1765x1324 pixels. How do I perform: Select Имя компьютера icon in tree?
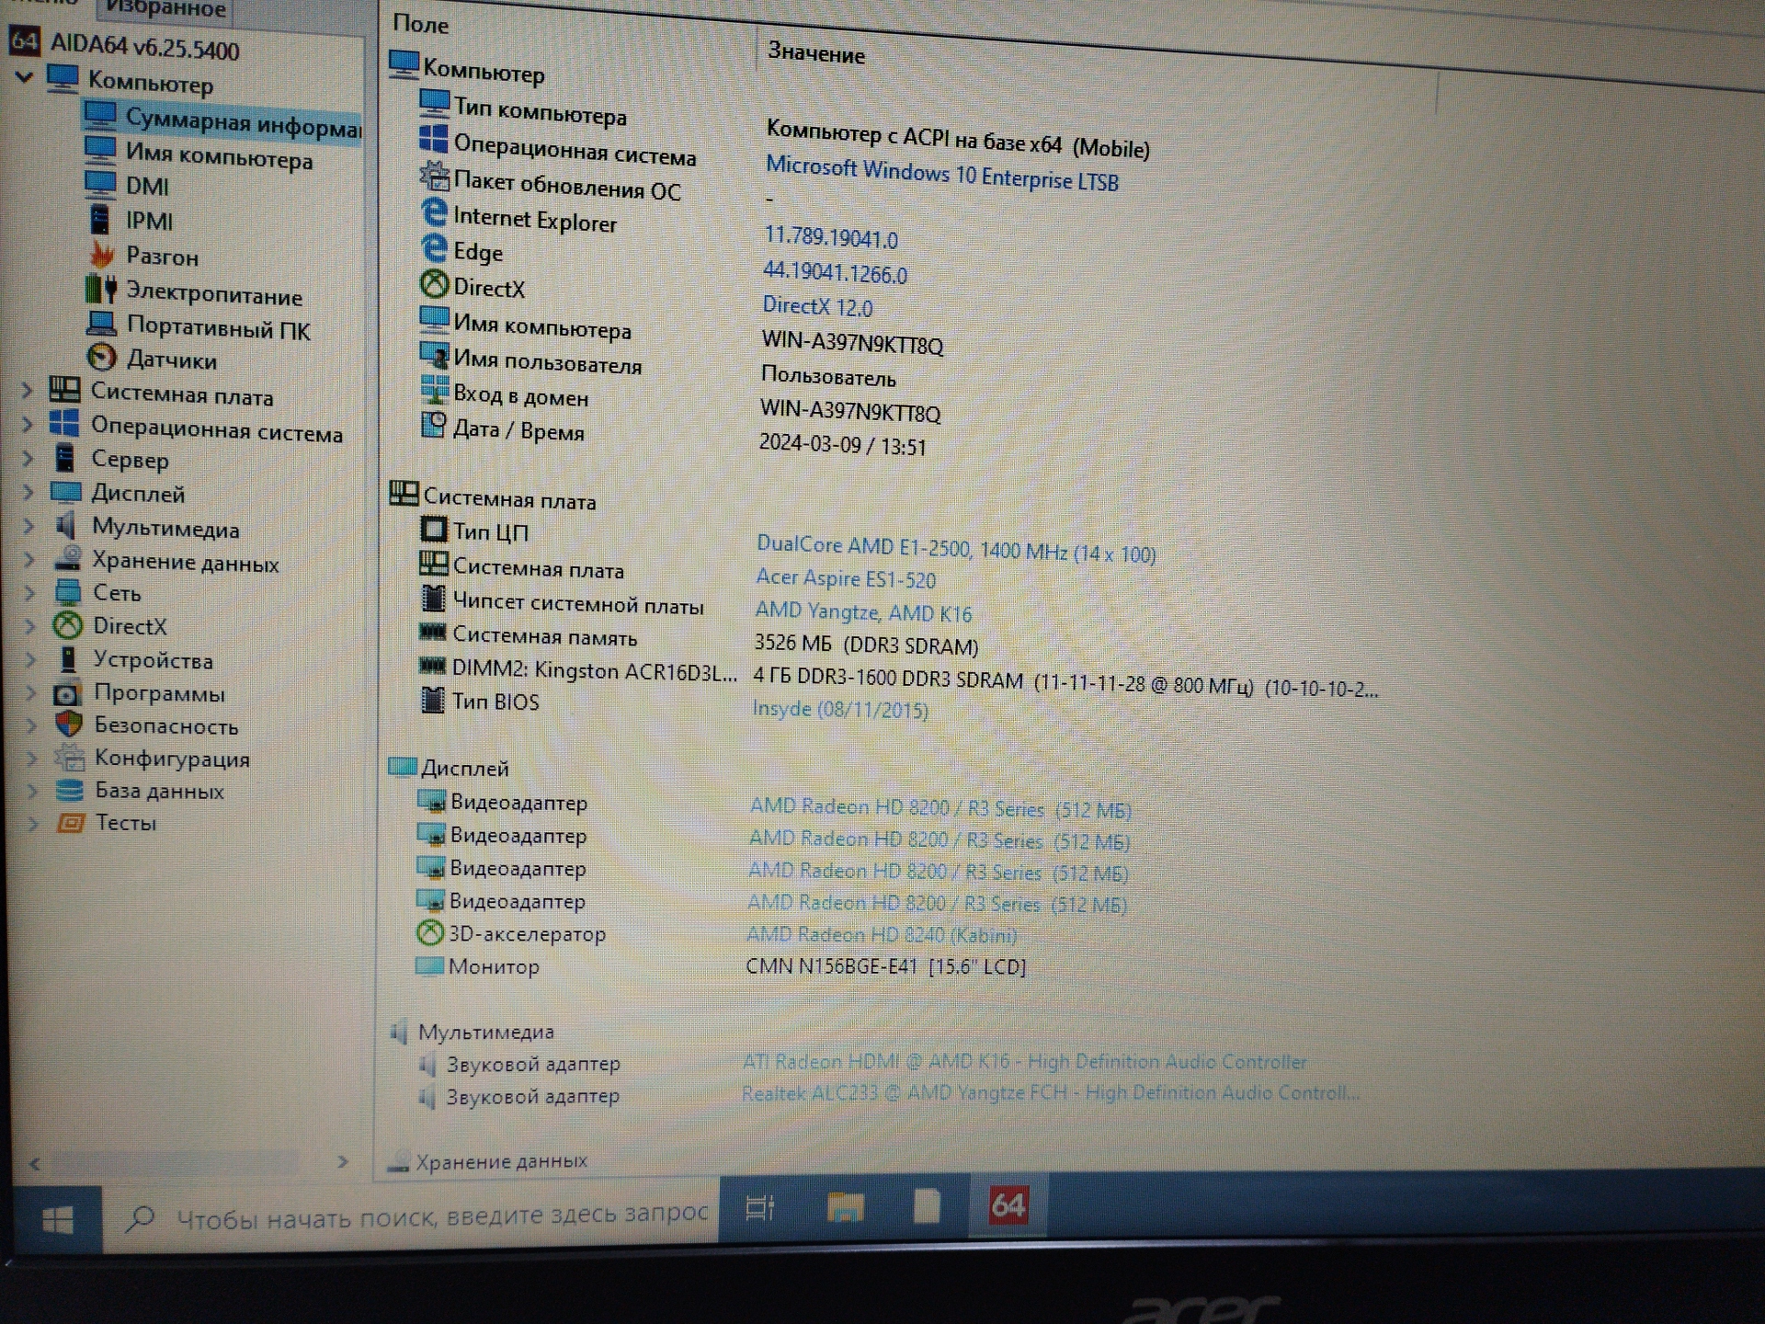(x=100, y=149)
